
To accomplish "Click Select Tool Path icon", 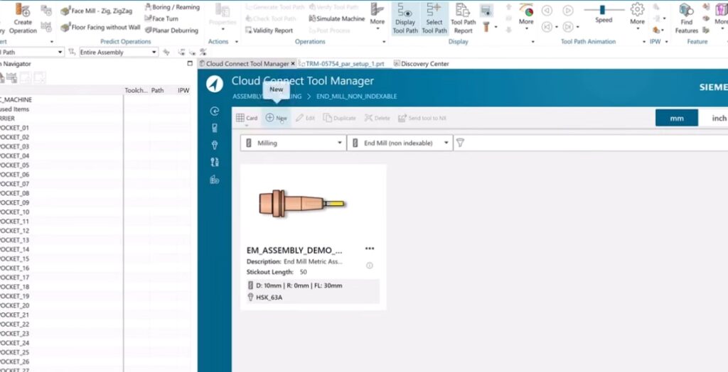I will [x=434, y=18].
